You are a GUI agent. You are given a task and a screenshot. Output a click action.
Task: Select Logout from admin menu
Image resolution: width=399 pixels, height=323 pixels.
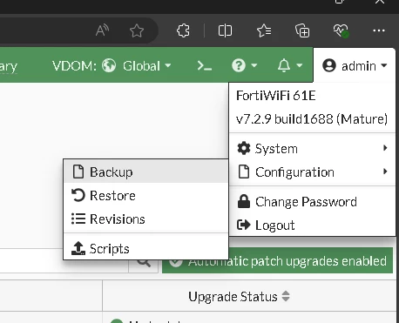pyautogui.click(x=312, y=225)
